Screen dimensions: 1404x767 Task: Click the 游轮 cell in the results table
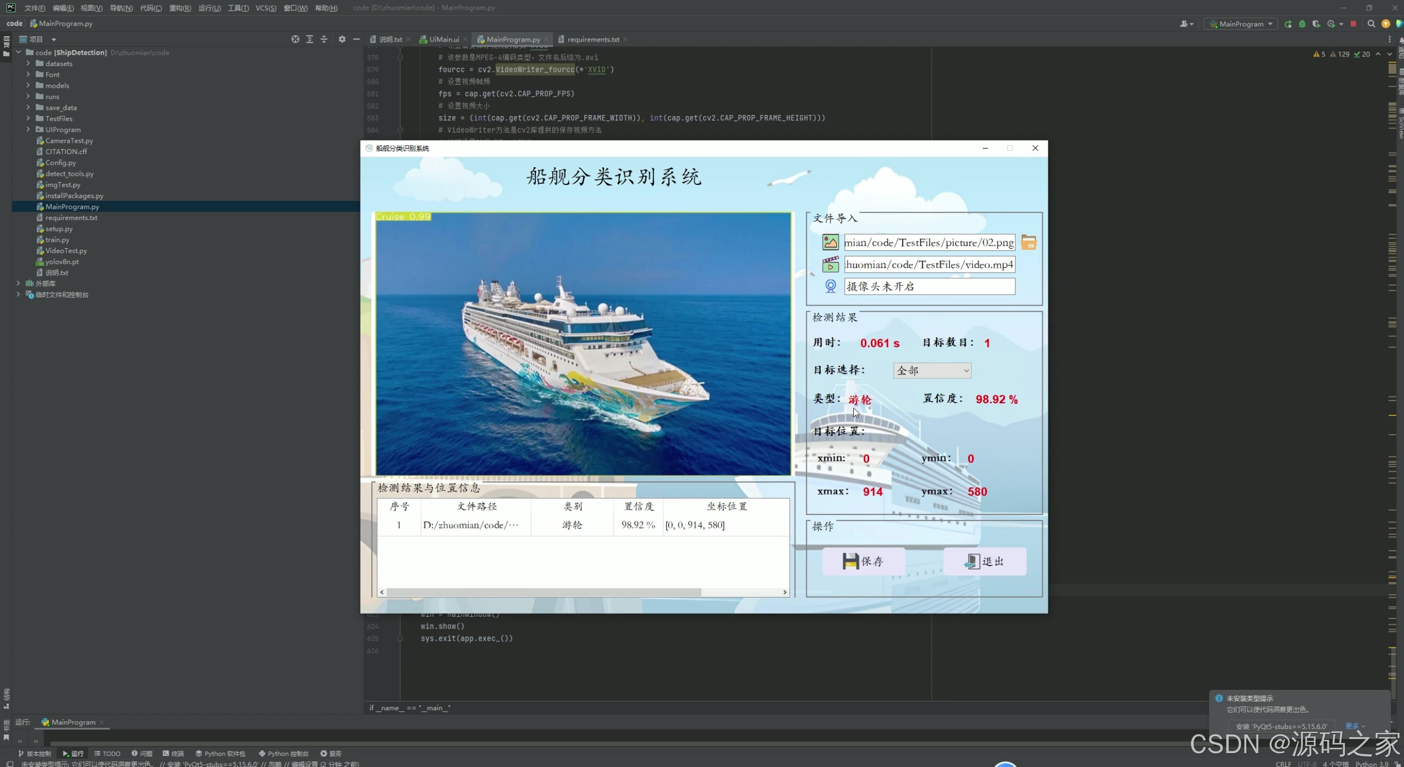coord(572,525)
